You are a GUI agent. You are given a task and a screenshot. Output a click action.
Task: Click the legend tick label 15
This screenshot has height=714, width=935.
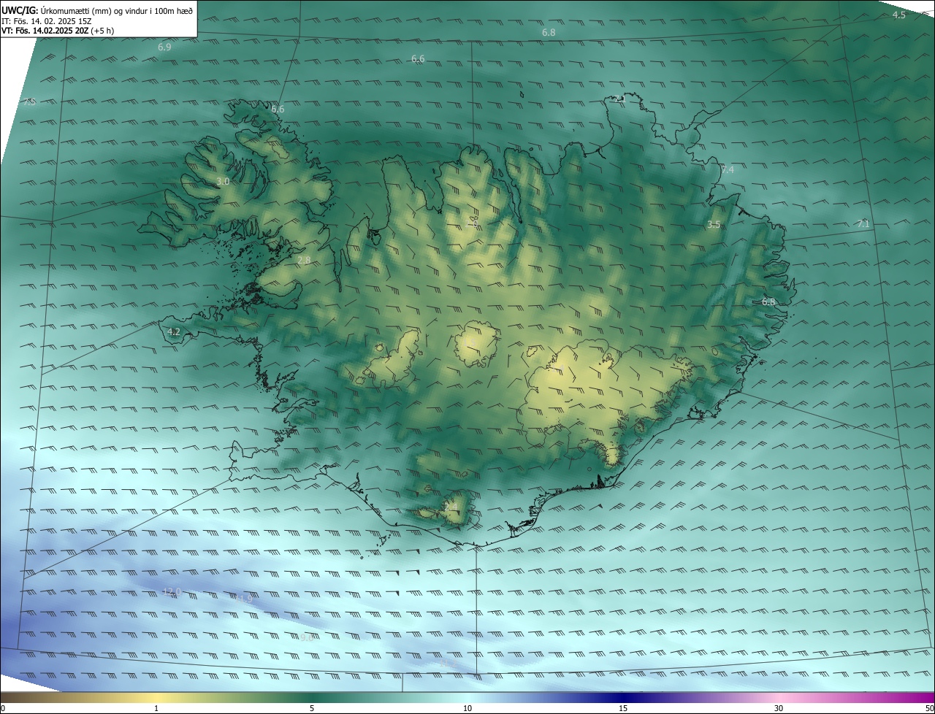click(x=623, y=708)
